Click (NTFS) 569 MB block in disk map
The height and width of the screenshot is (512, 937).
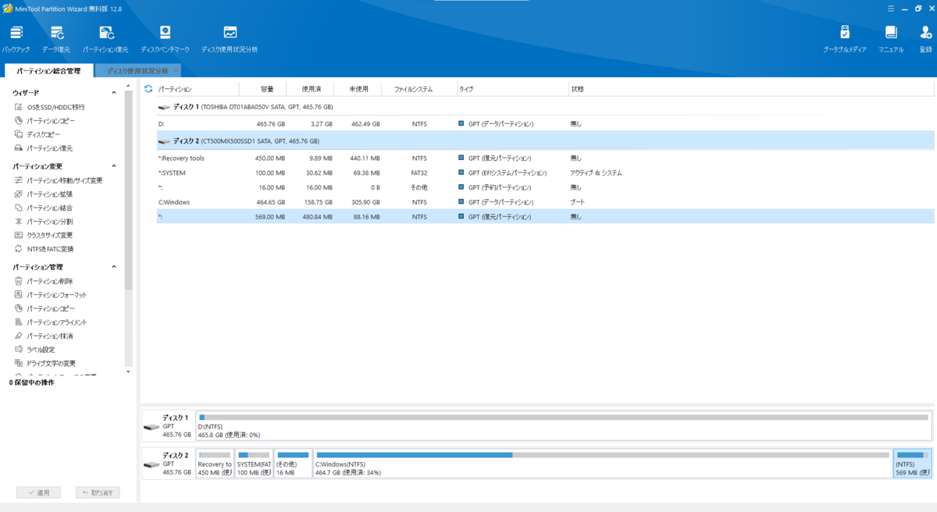pyautogui.click(x=912, y=464)
